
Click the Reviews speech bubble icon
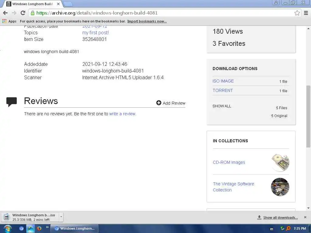click(x=12, y=102)
